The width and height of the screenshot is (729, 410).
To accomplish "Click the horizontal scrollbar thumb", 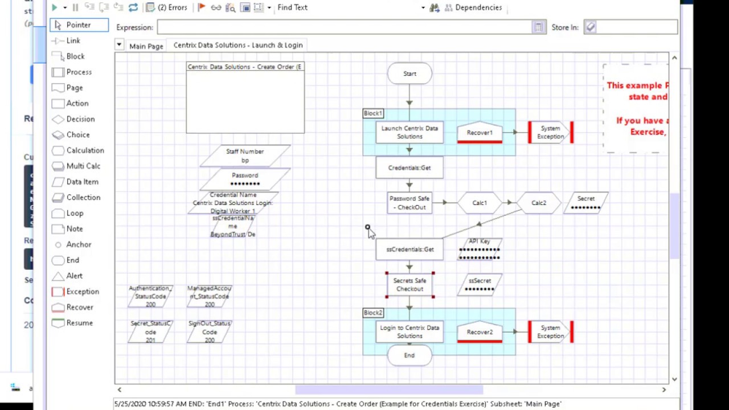I will point(389,389).
